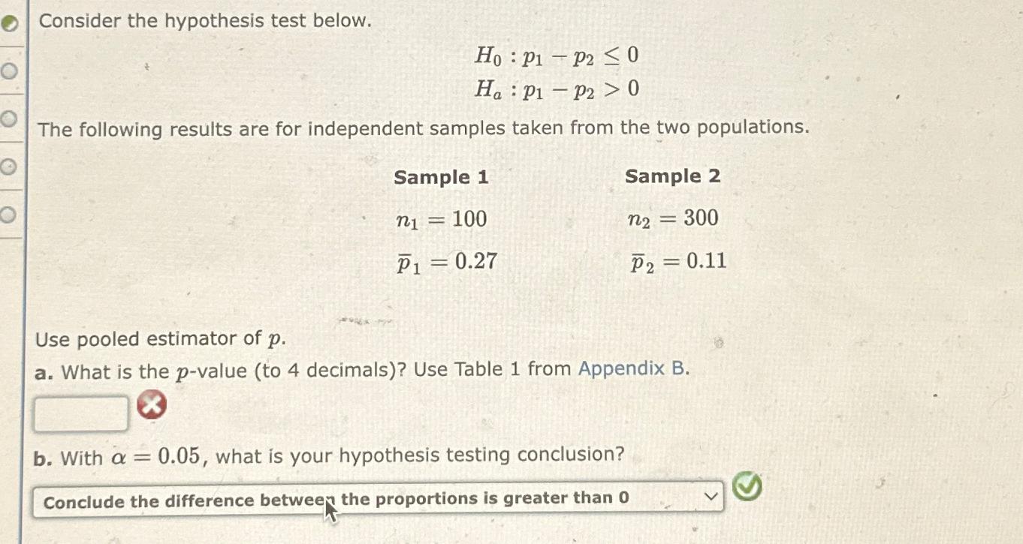Click the alternative hypothesis Ha equation
The image size is (1023, 544).
(x=556, y=90)
